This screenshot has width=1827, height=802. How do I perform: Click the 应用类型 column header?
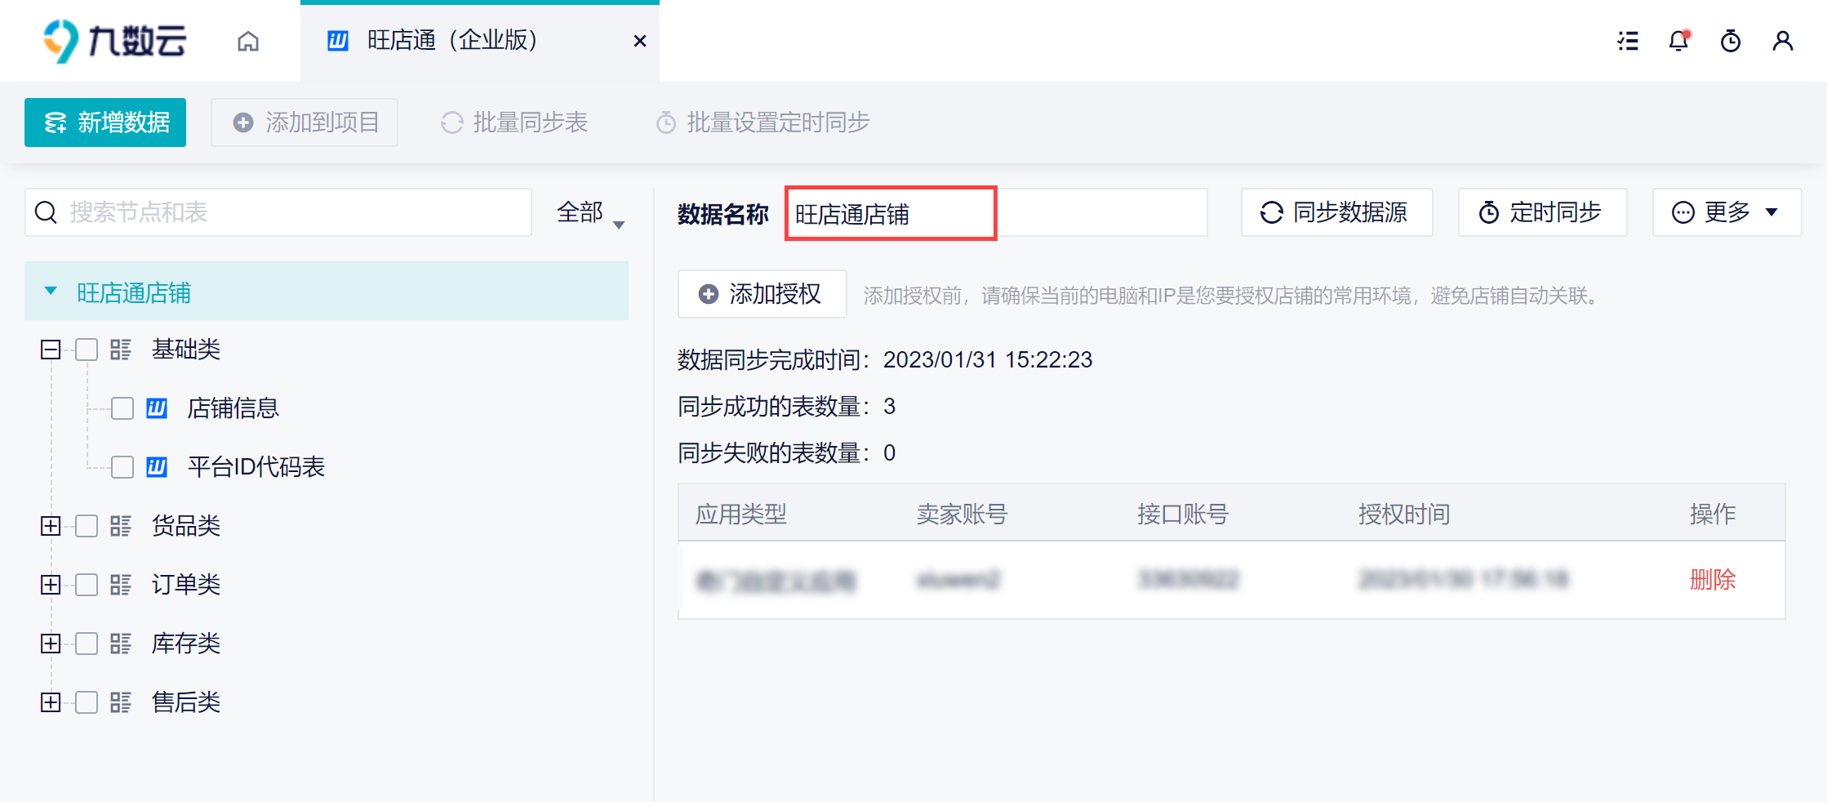[x=741, y=514]
